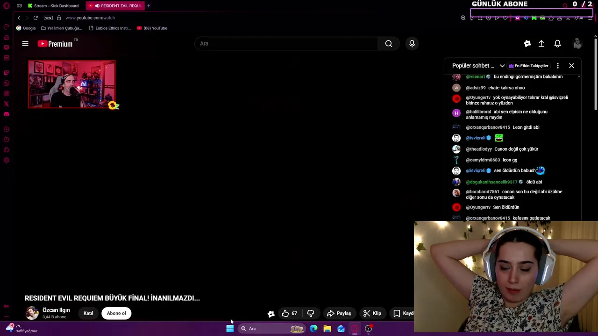Open YouTube hamburger guide menu
This screenshot has width=598, height=336.
tap(25, 43)
